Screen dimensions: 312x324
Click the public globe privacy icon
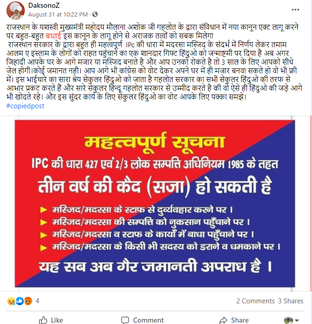point(95,14)
